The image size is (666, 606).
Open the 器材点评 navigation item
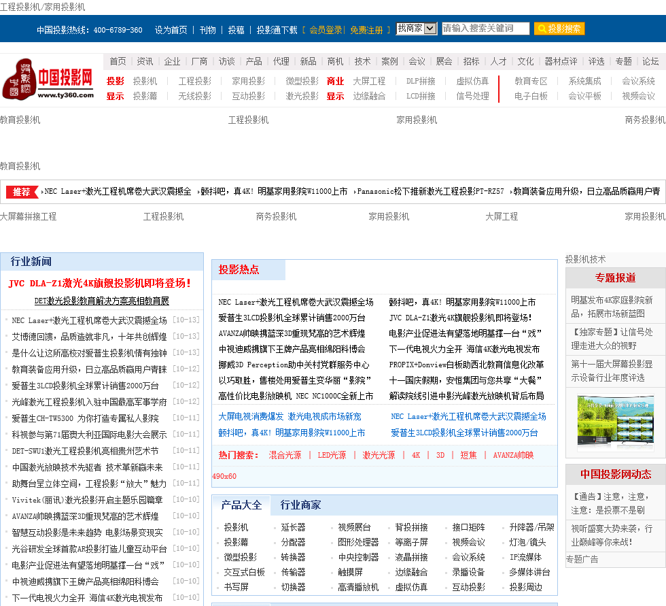561,61
